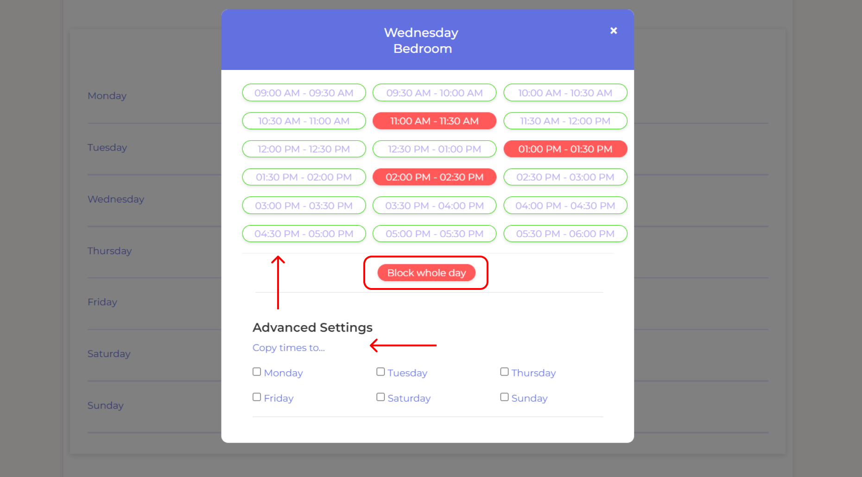Viewport: 862px width, 477px height.
Task: Toggle the 02:00 PM - 02:30 PM slot
Action: coord(434,177)
